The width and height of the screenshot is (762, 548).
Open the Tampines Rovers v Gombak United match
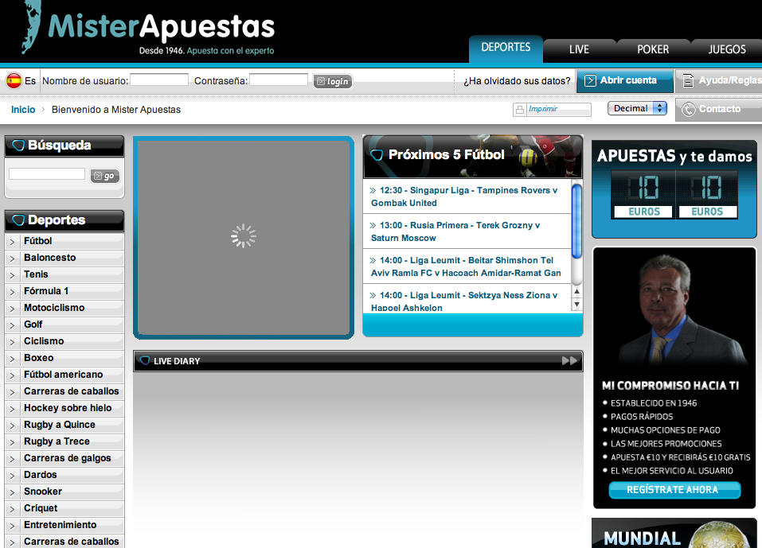(x=464, y=196)
